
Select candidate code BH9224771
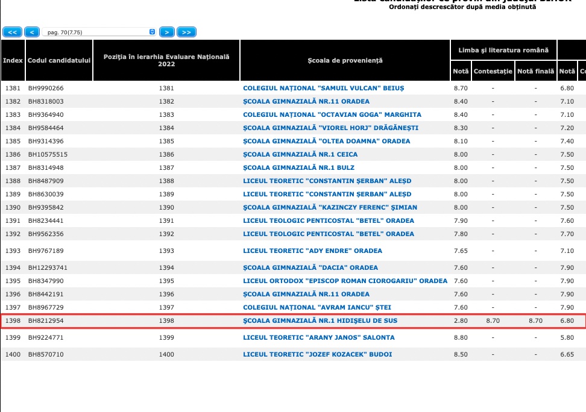46,337
